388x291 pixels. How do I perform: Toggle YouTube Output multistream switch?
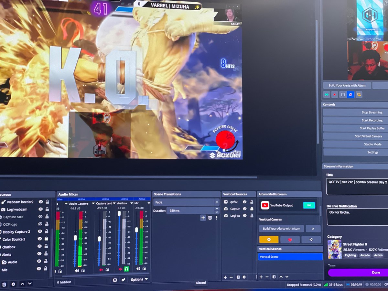309,205
